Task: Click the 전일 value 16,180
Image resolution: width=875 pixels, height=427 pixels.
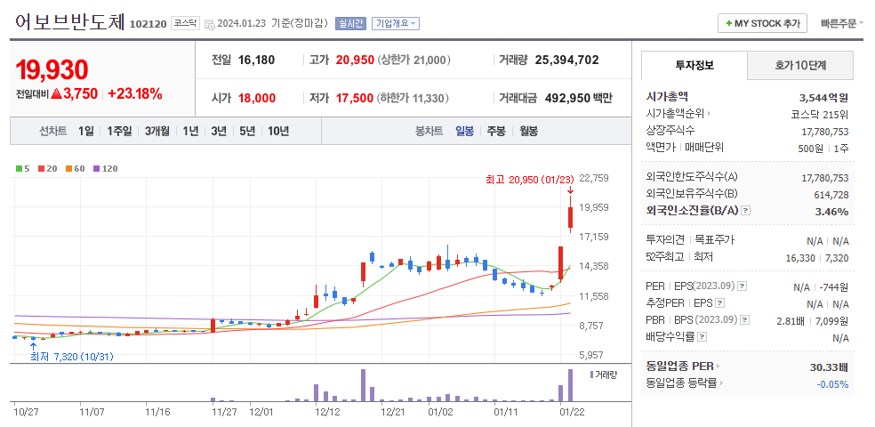Action: coord(257,60)
